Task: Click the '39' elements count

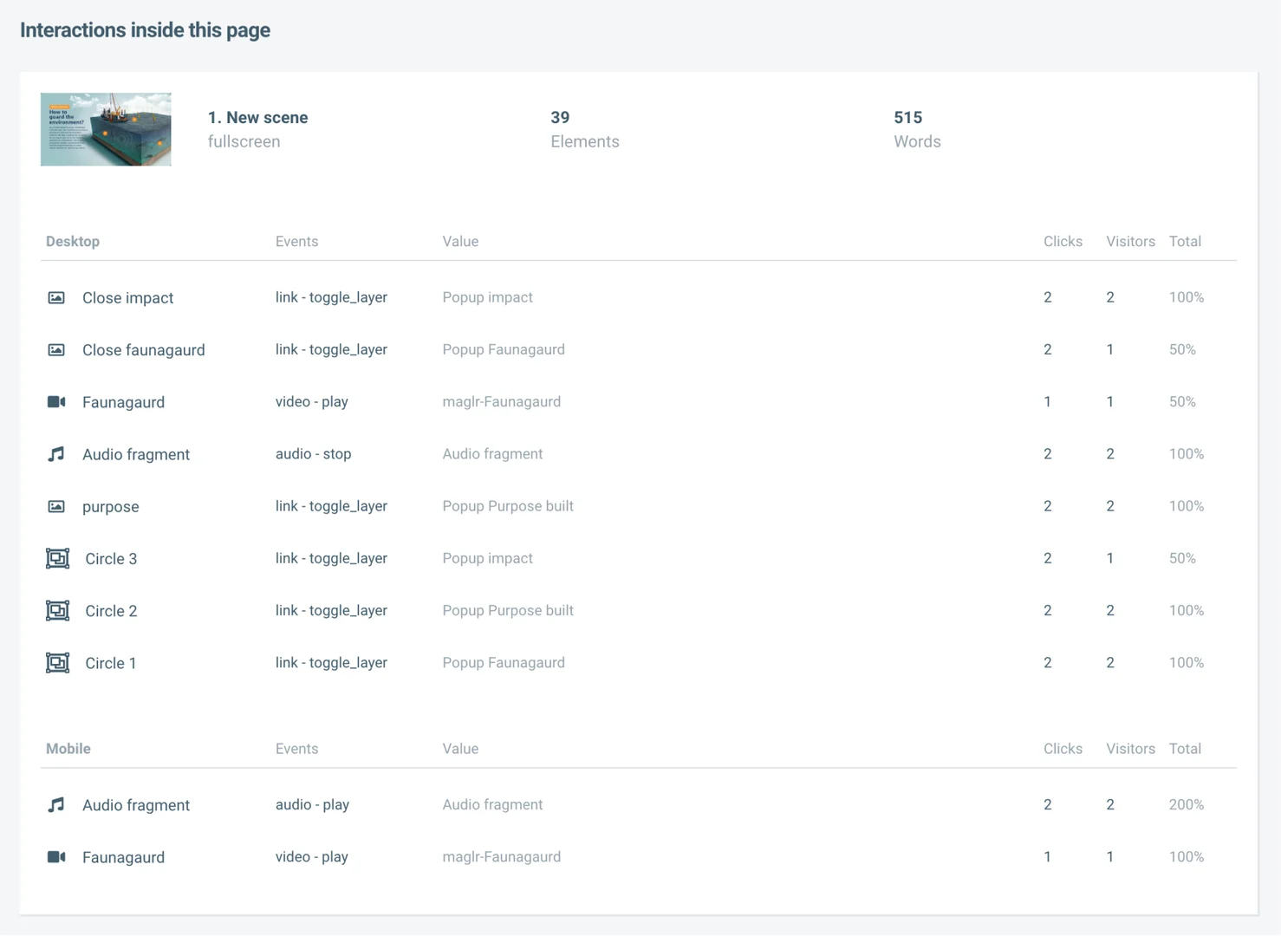Action: [x=560, y=118]
